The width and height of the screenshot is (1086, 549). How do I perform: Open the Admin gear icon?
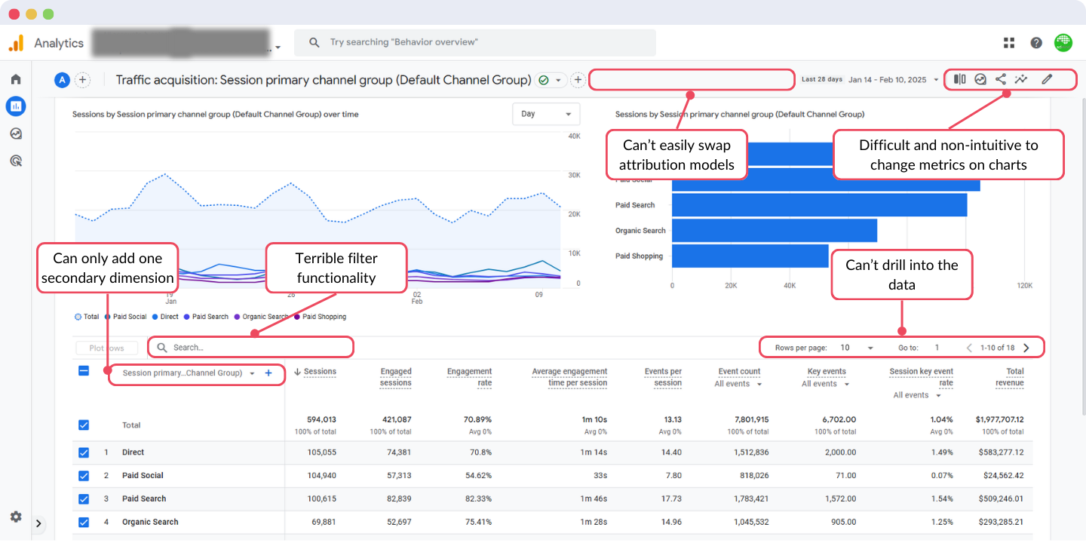click(16, 517)
